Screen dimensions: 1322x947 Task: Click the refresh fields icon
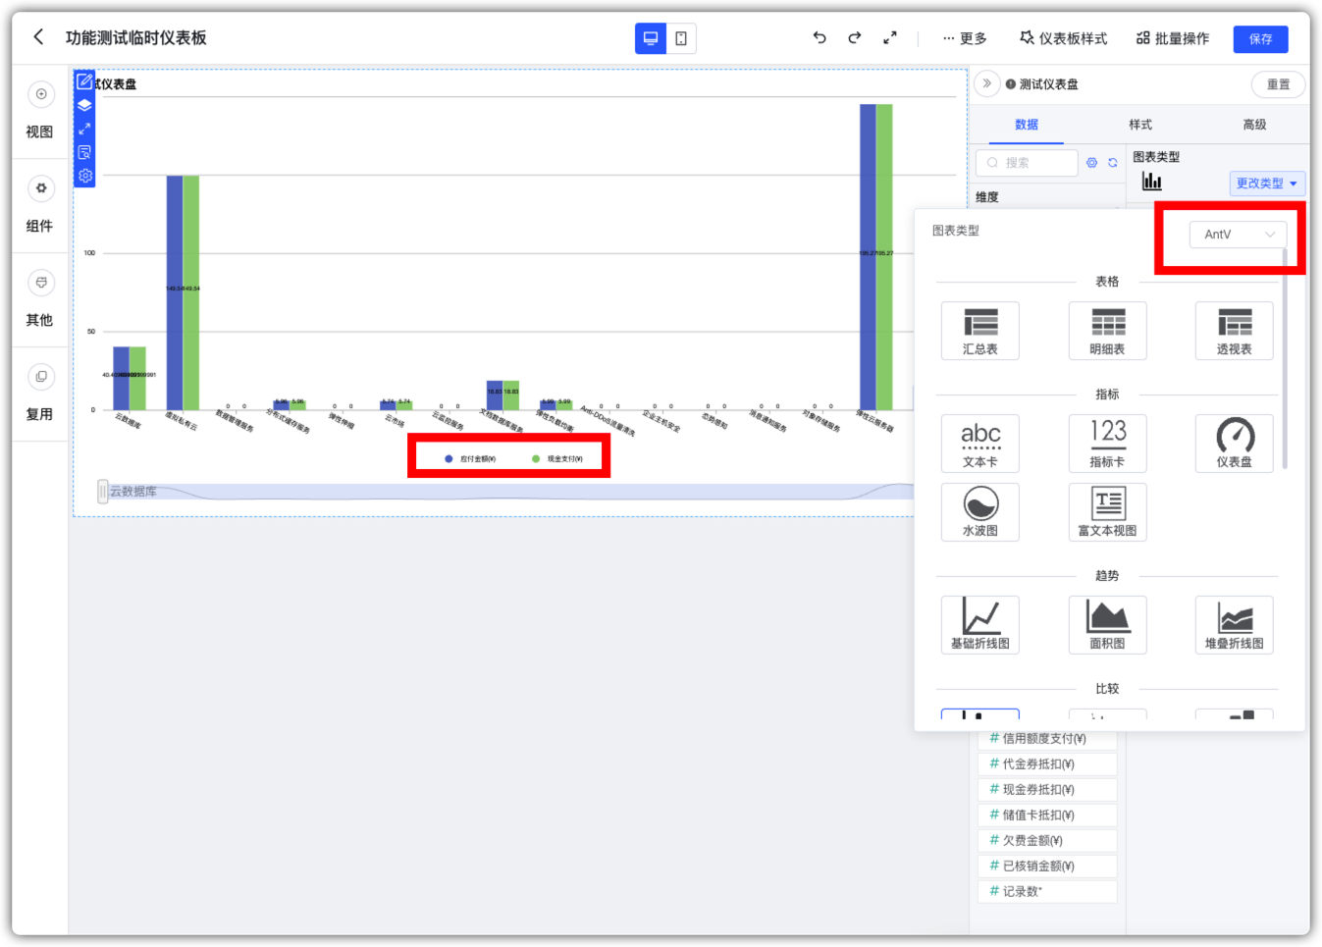(x=1113, y=163)
